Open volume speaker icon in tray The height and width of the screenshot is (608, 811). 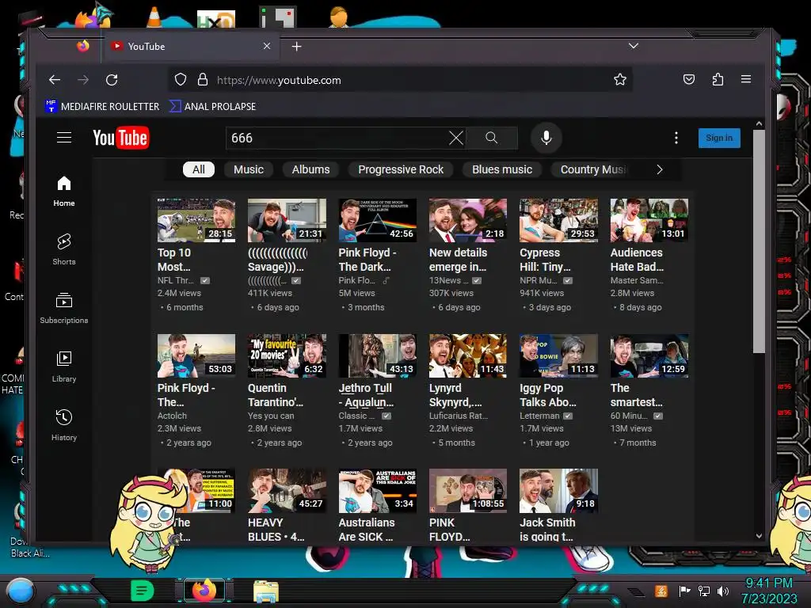coord(723,591)
